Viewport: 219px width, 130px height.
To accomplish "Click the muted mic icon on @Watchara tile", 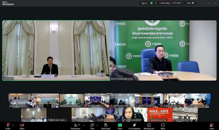I will [x=149, y=120].
